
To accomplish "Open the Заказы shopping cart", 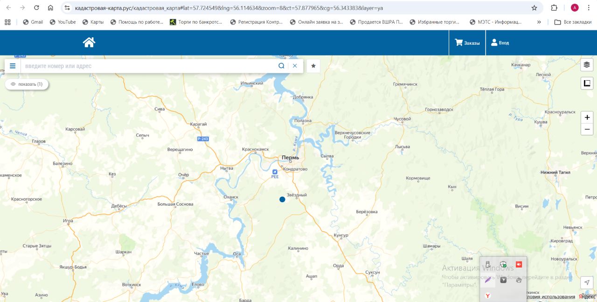I will click(467, 43).
